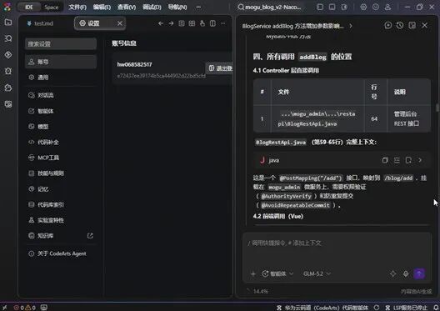Select the 代码库索引 settings category
Viewport: 440px width, 311px height.
point(61,204)
